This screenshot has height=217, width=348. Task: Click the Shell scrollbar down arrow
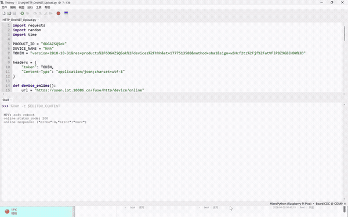344,199
